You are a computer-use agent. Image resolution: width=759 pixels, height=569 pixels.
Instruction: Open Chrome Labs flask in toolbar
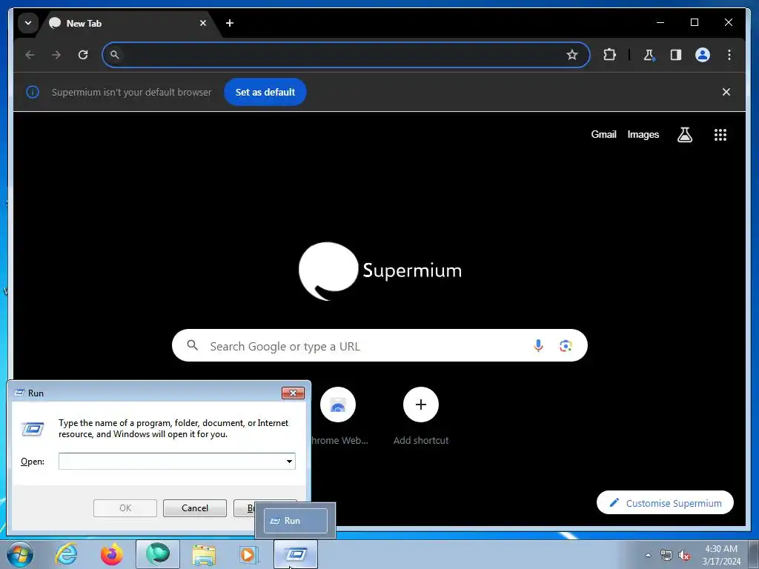tap(649, 55)
